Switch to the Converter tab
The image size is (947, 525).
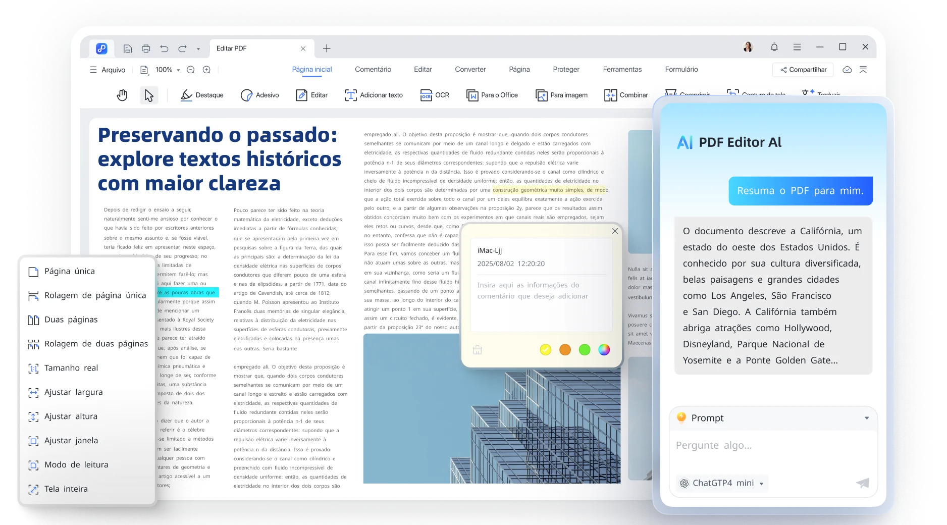click(x=470, y=69)
